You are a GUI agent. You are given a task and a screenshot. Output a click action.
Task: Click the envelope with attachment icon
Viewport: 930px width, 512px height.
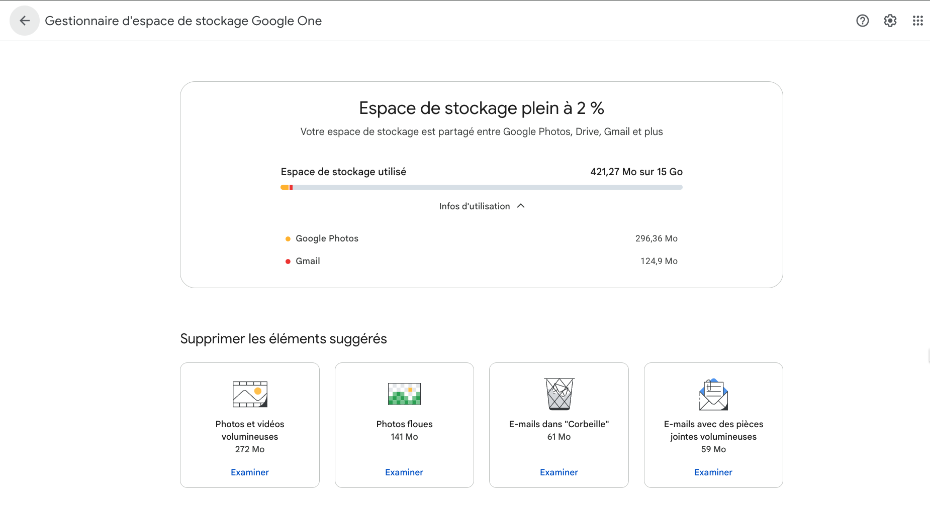(713, 395)
